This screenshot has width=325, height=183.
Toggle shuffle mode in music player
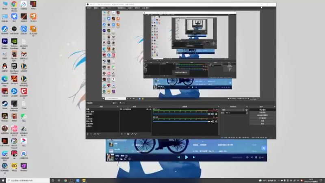(251, 157)
